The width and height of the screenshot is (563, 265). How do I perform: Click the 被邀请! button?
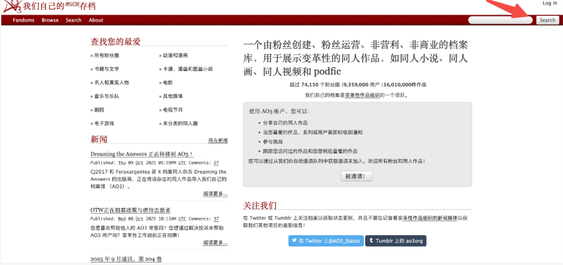(356, 176)
